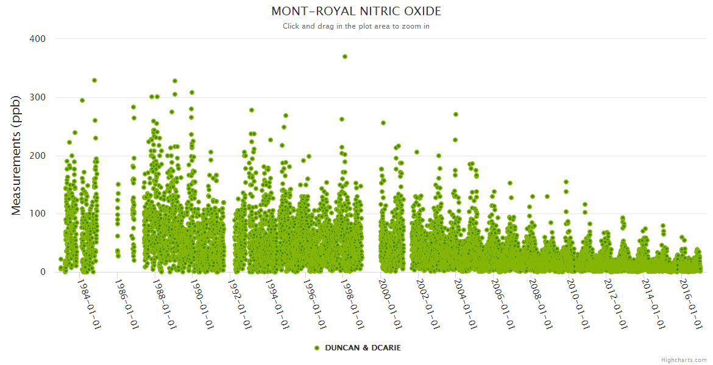Click the 2010-01-01 x-axis date label
This screenshot has width=713, height=365.
click(x=578, y=304)
